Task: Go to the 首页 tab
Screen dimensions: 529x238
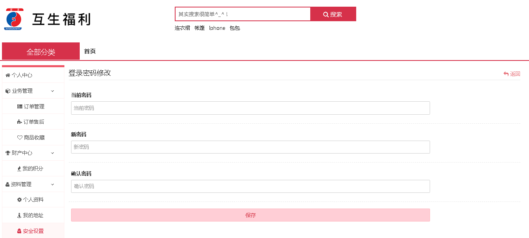Action: point(90,51)
